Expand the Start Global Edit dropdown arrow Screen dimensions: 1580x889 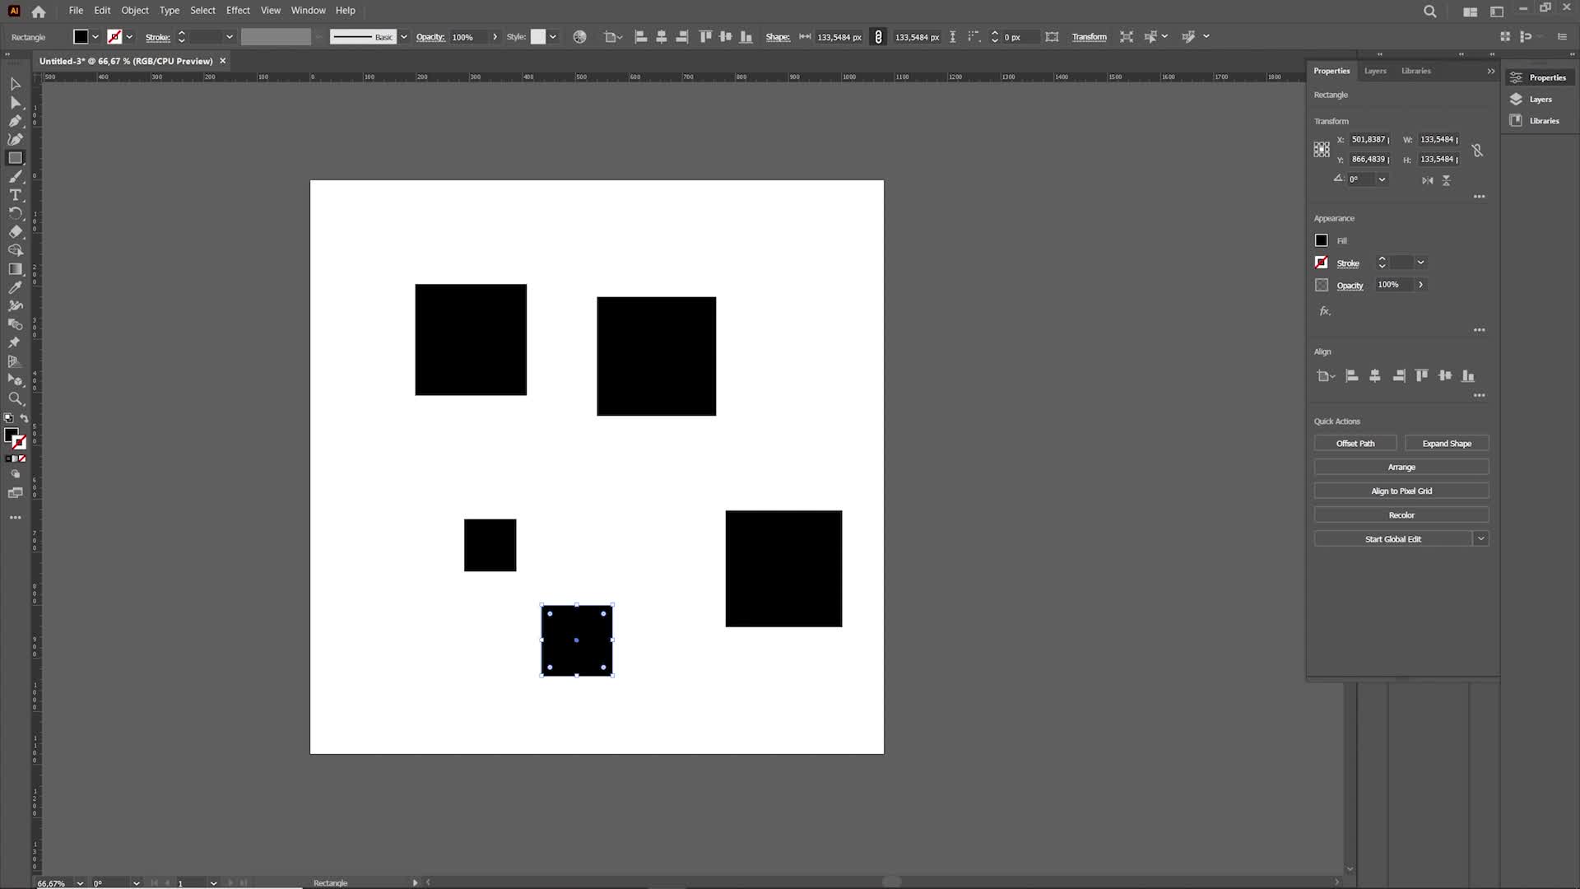(x=1480, y=538)
